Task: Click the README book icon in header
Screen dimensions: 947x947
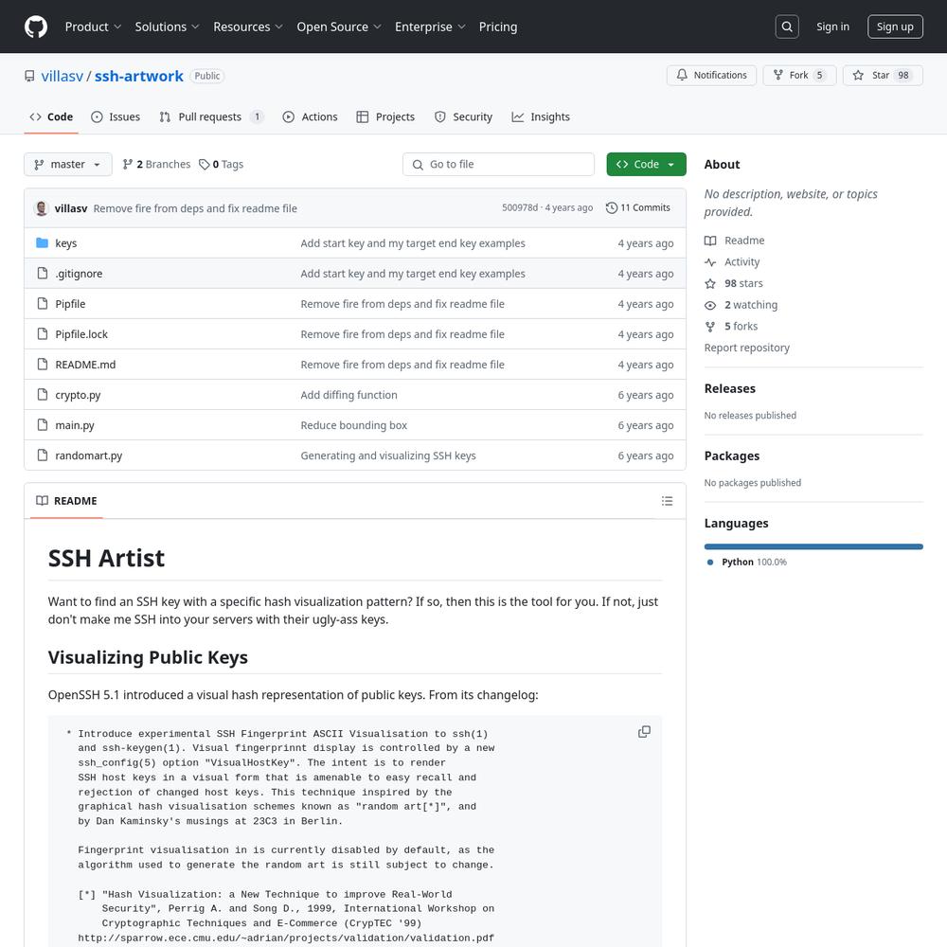Action: tap(42, 501)
